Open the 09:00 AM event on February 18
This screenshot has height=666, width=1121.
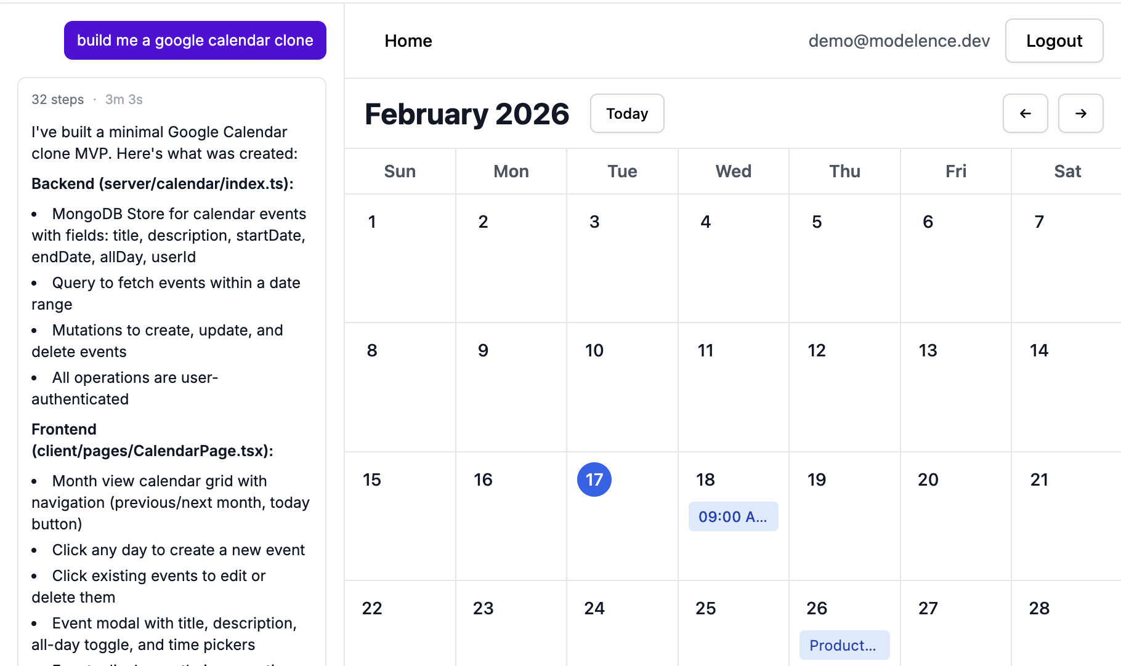coord(732,516)
